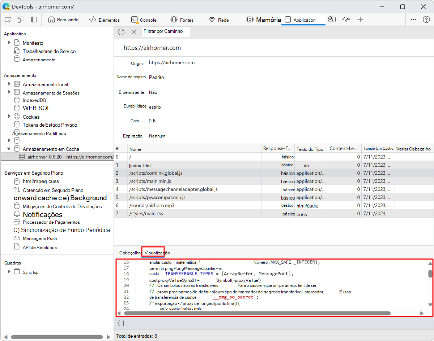Toggle the sidebar dock panel icon

coord(34,20)
